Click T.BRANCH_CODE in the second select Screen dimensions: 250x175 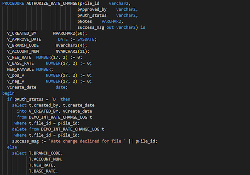point(44,153)
